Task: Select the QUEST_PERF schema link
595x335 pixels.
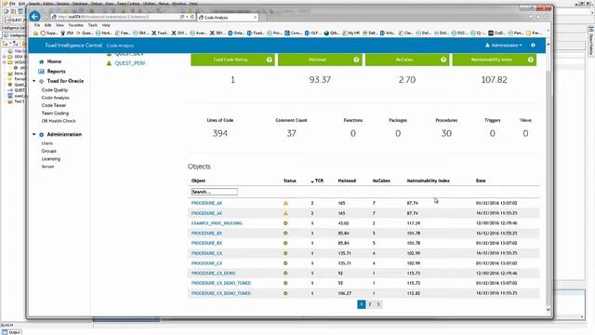Action: pyautogui.click(x=130, y=63)
